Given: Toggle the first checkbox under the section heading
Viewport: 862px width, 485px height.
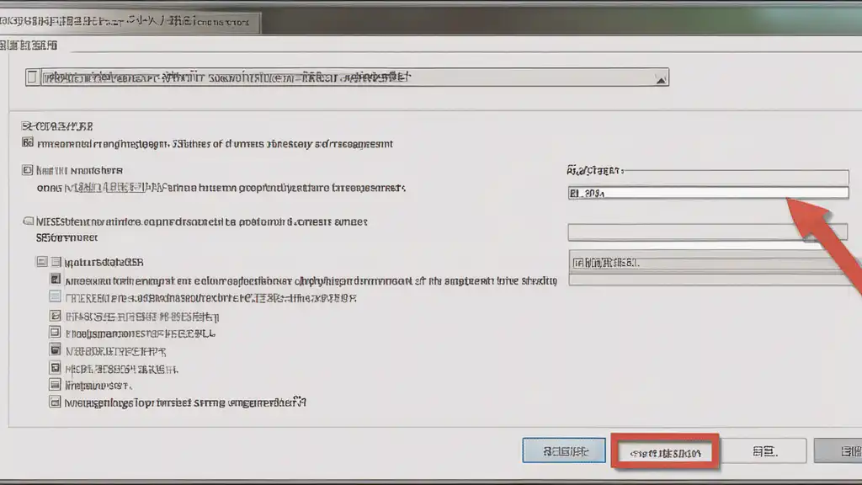Looking at the screenshot, I should point(28,142).
